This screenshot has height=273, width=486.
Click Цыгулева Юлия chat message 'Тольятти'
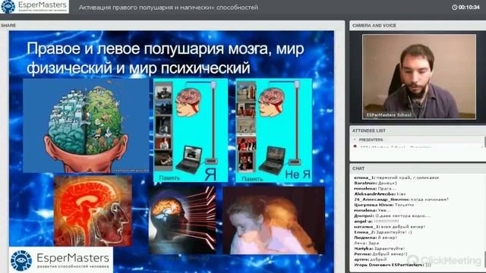click(384, 205)
